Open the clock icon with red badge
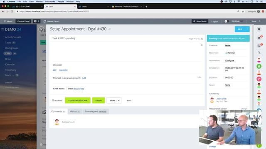Viewport: 266px width, 149px height. click(259, 46)
